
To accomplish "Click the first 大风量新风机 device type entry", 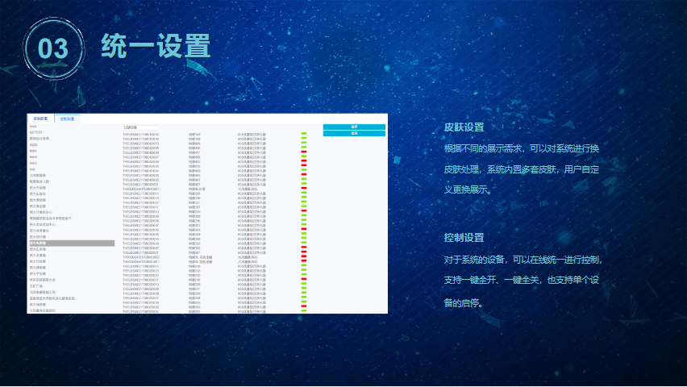I will [247, 189].
